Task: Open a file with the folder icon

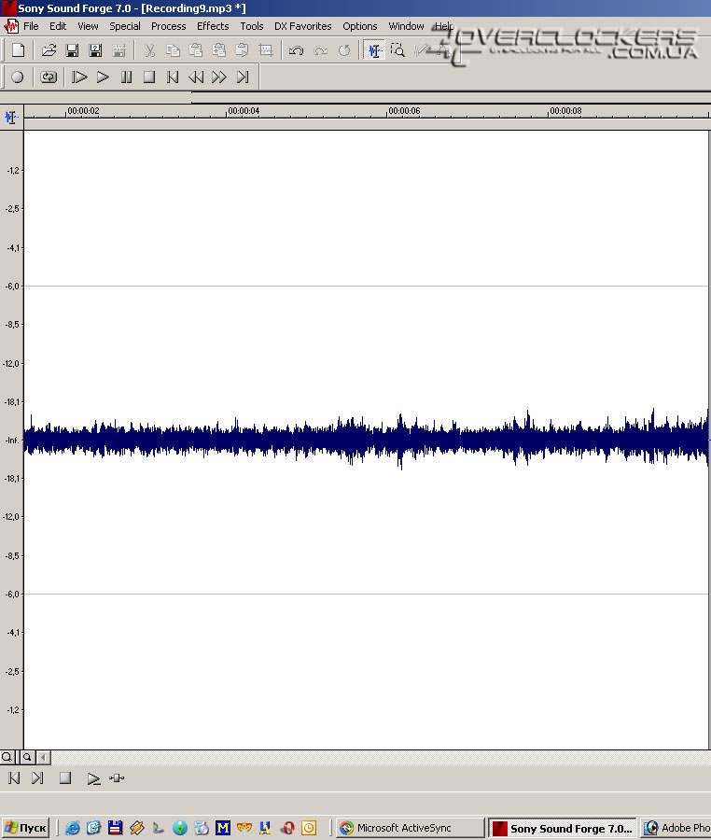Action: (49, 50)
